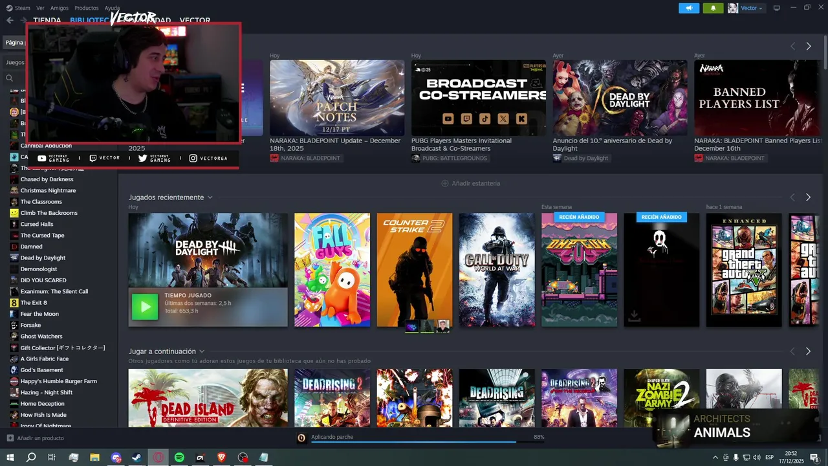This screenshot has width=828, height=466.
Task: Click the green play button for Dead by Daylight
Action: (145, 307)
